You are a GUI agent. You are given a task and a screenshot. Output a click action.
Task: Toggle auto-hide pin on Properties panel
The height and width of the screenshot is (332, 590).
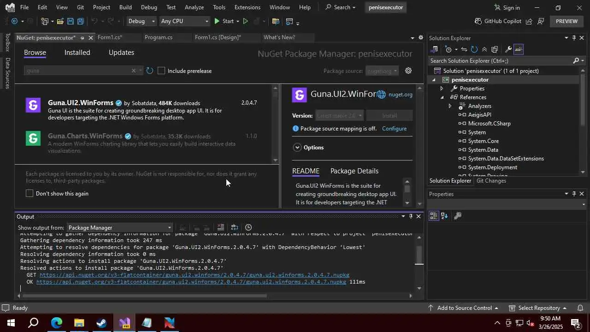[x=574, y=194]
